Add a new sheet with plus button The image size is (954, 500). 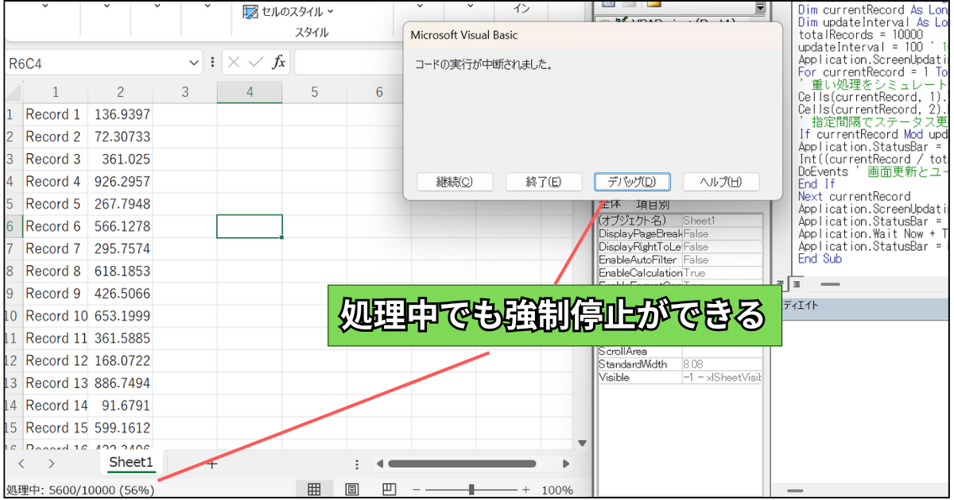click(x=211, y=464)
